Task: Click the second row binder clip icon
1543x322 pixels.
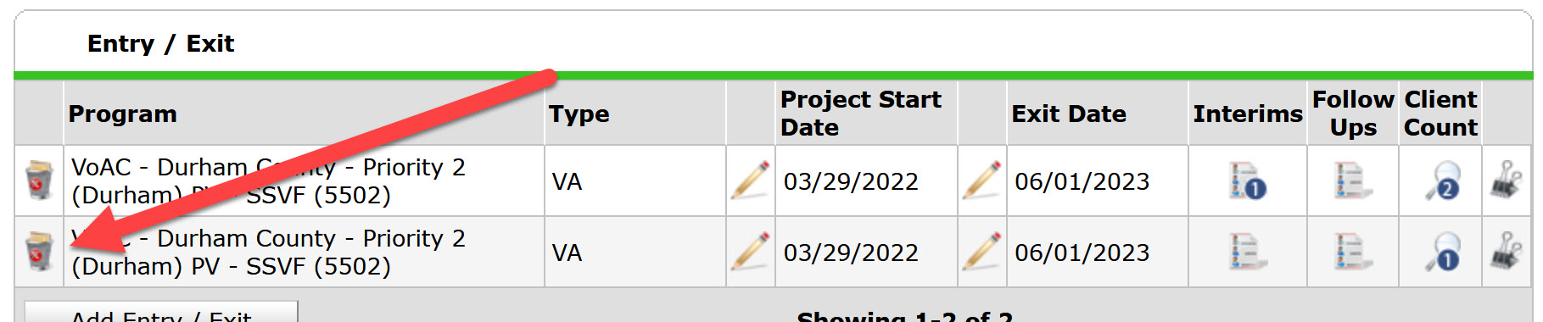Action: pyautogui.click(x=1507, y=252)
